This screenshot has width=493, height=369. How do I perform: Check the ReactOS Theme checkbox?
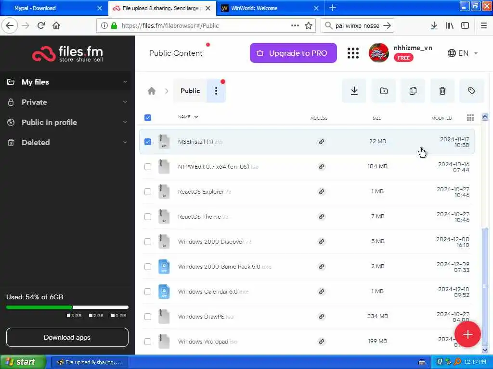(x=148, y=217)
